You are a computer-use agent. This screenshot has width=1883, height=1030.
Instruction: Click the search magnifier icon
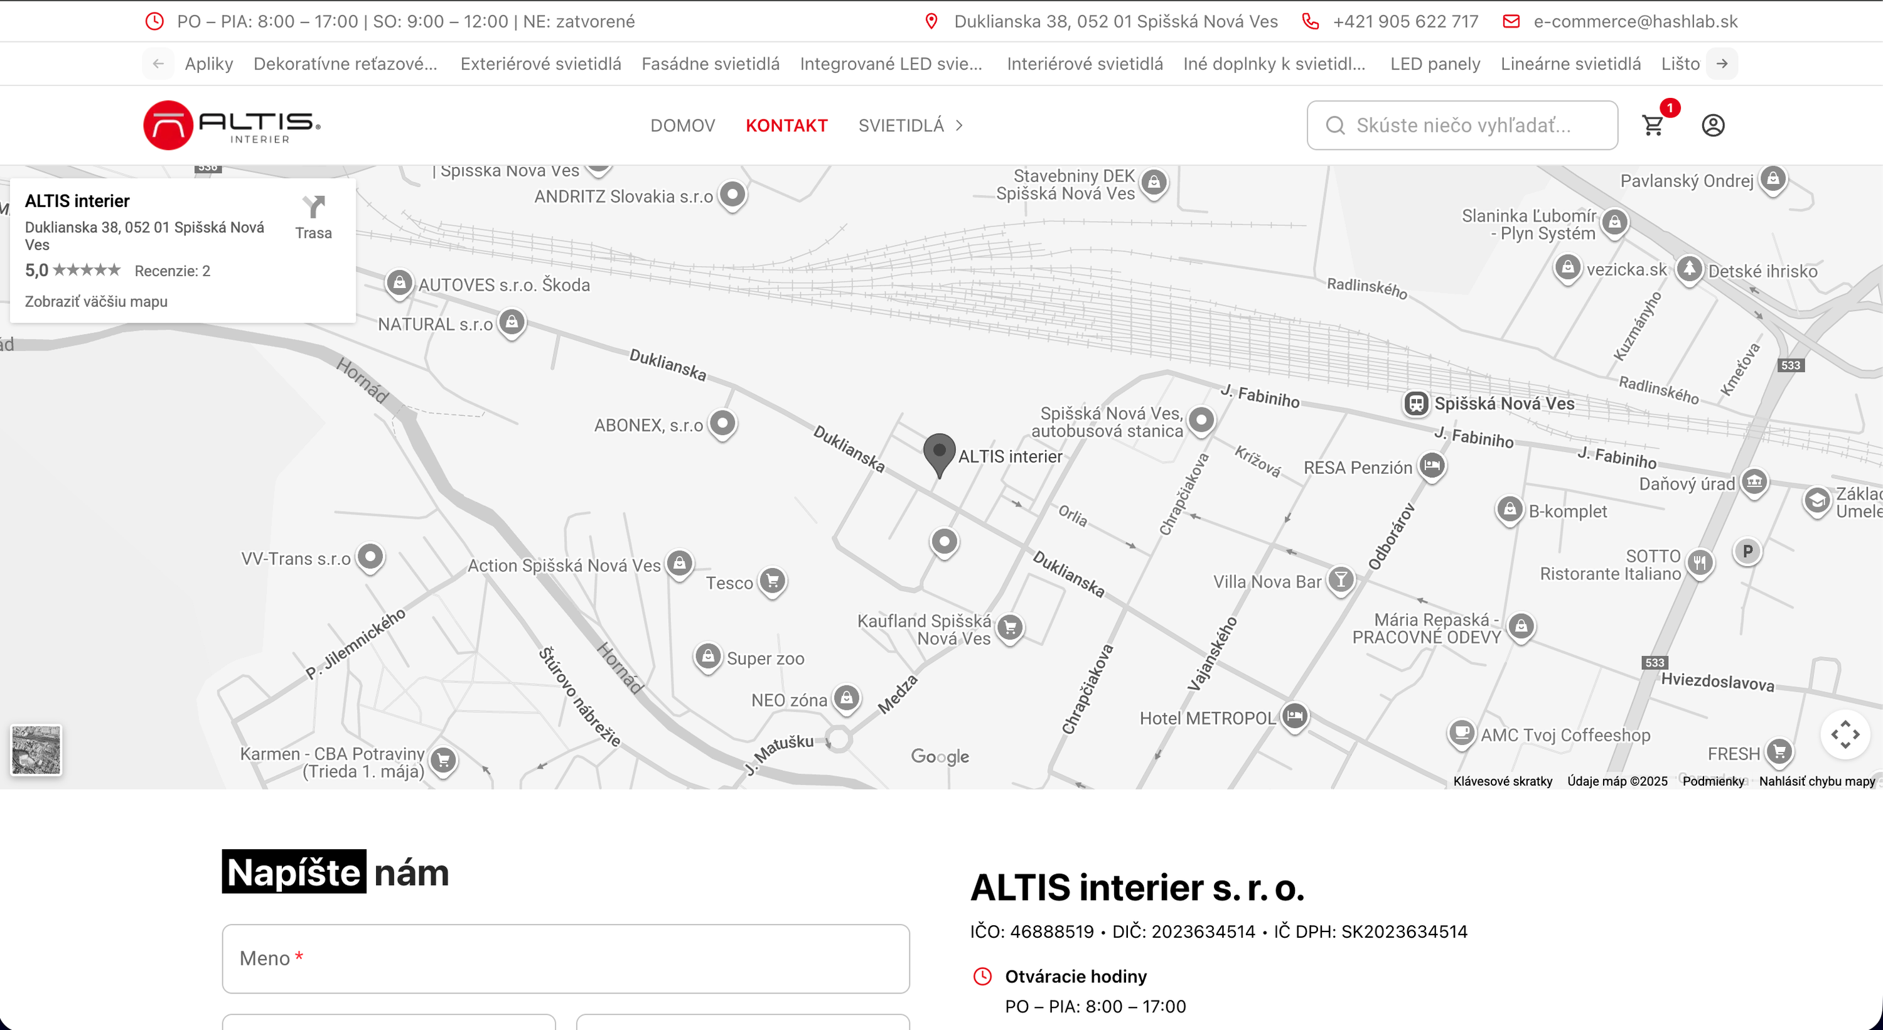[x=1336, y=126]
